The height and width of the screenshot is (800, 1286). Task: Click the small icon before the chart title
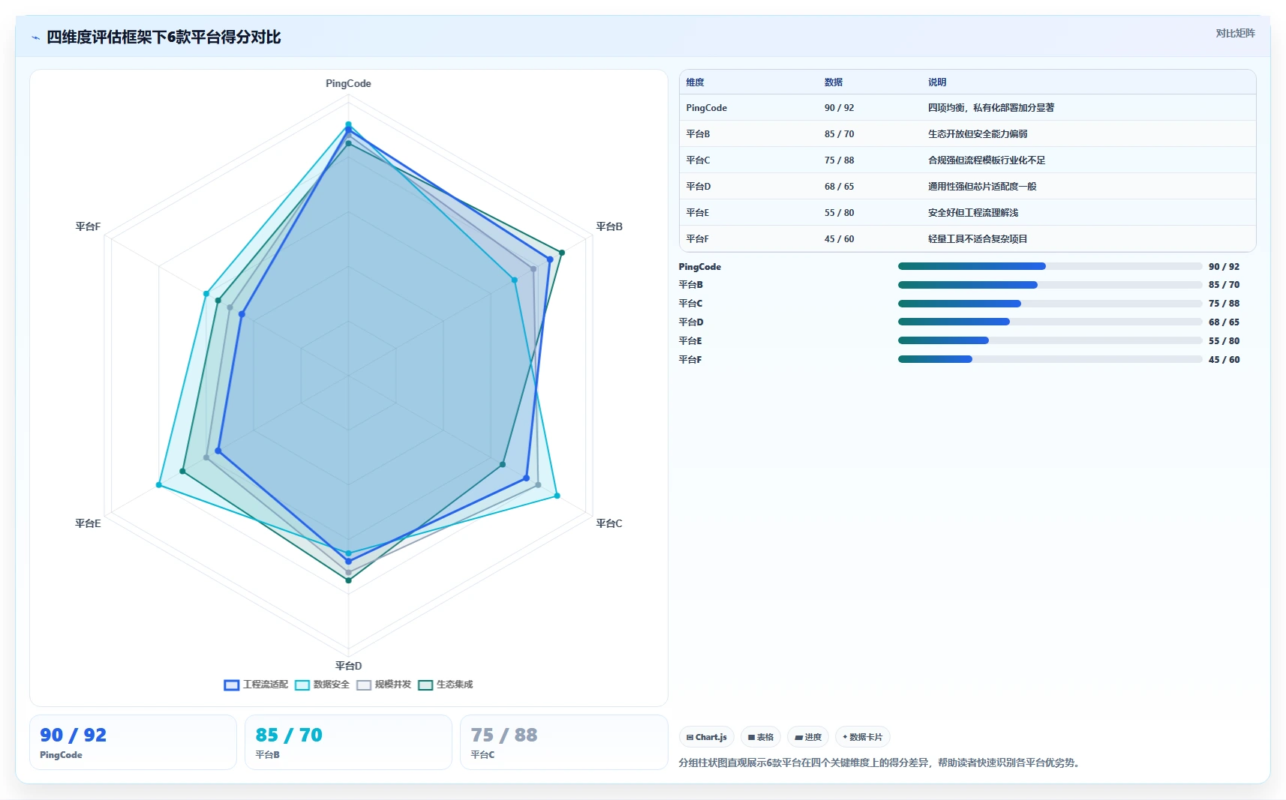click(x=35, y=37)
